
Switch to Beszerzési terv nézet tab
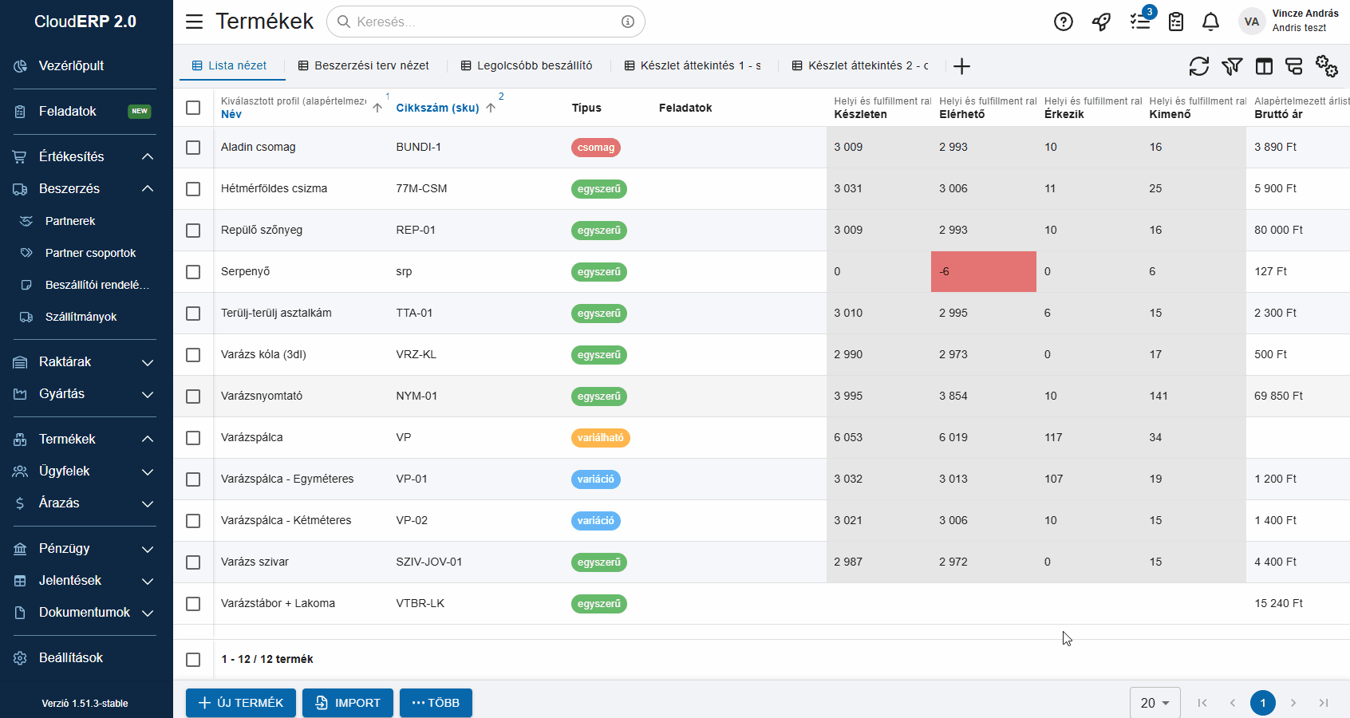click(364, 65)
